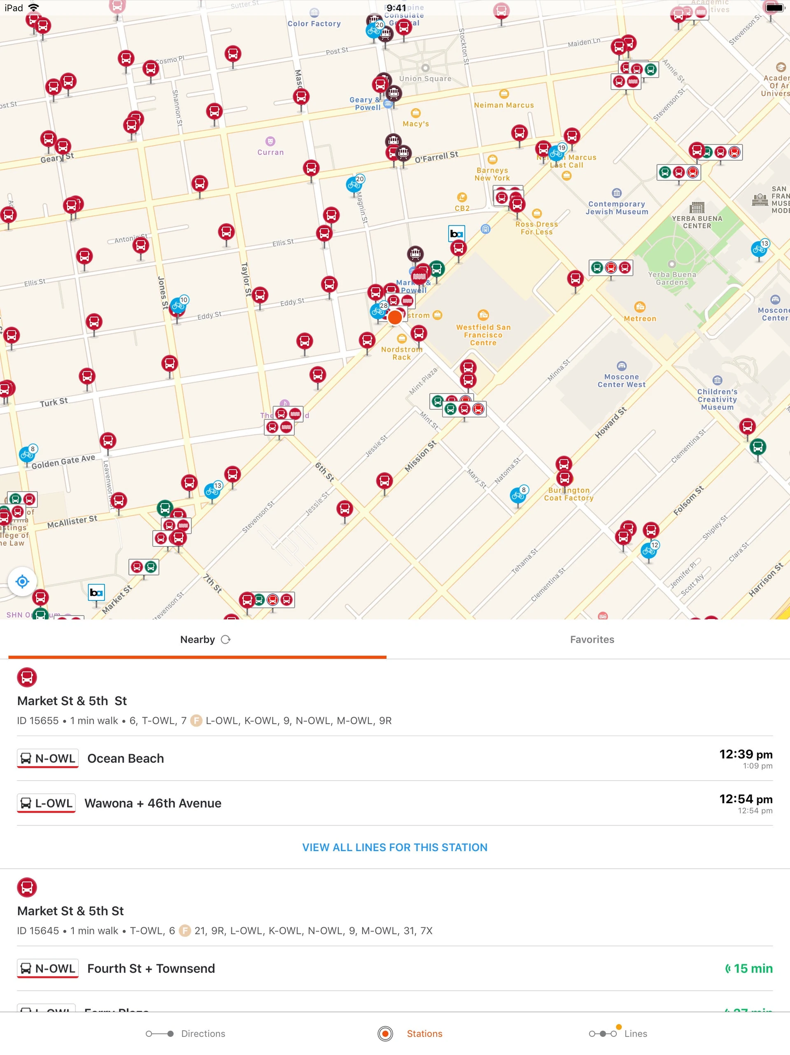Tap bus stop on Turk St
The width and height of the screenshot is (790, 1055).
coord(87,376)
